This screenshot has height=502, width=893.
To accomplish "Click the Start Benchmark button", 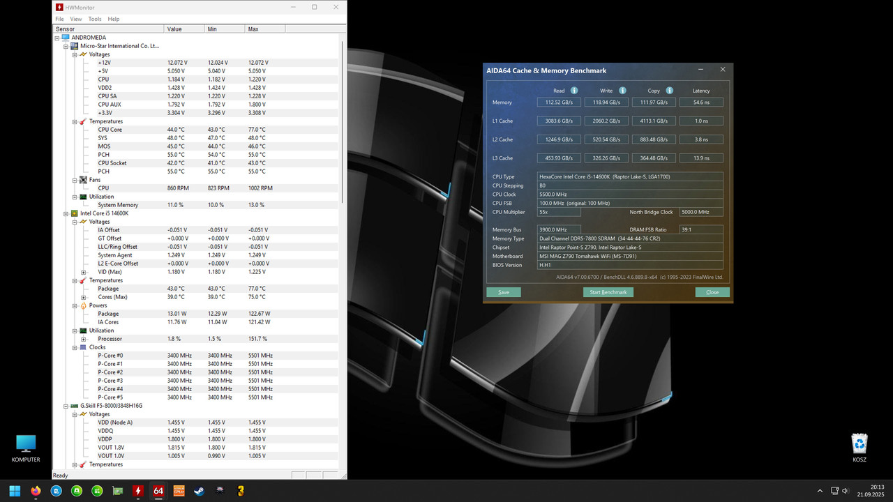I will coord(608,292).
